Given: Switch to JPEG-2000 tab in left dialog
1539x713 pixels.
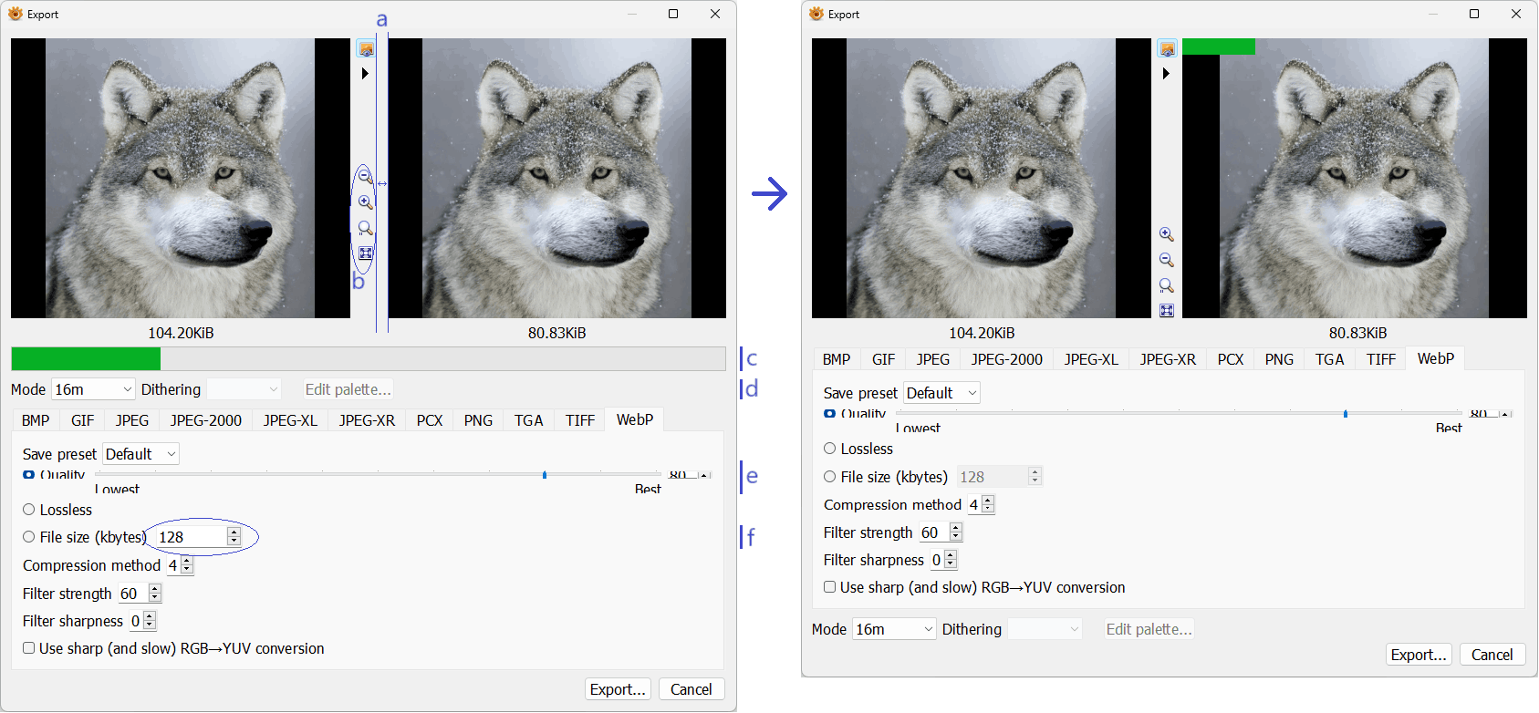Looking at the screenshot, I should [x=205, y=420].
